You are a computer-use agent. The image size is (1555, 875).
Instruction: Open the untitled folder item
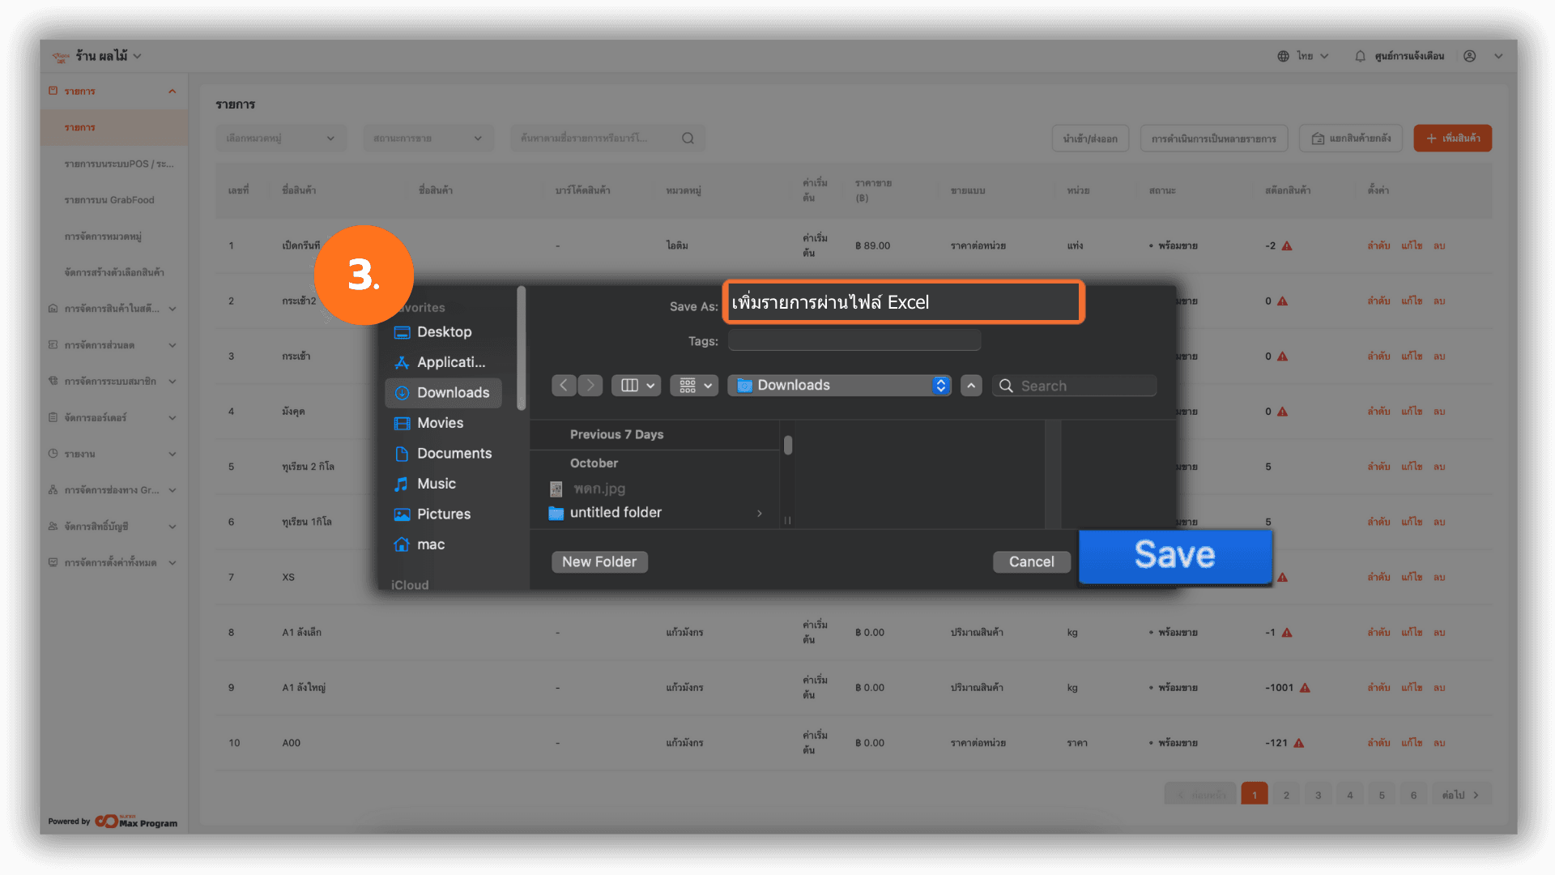(x=616, y=513)
